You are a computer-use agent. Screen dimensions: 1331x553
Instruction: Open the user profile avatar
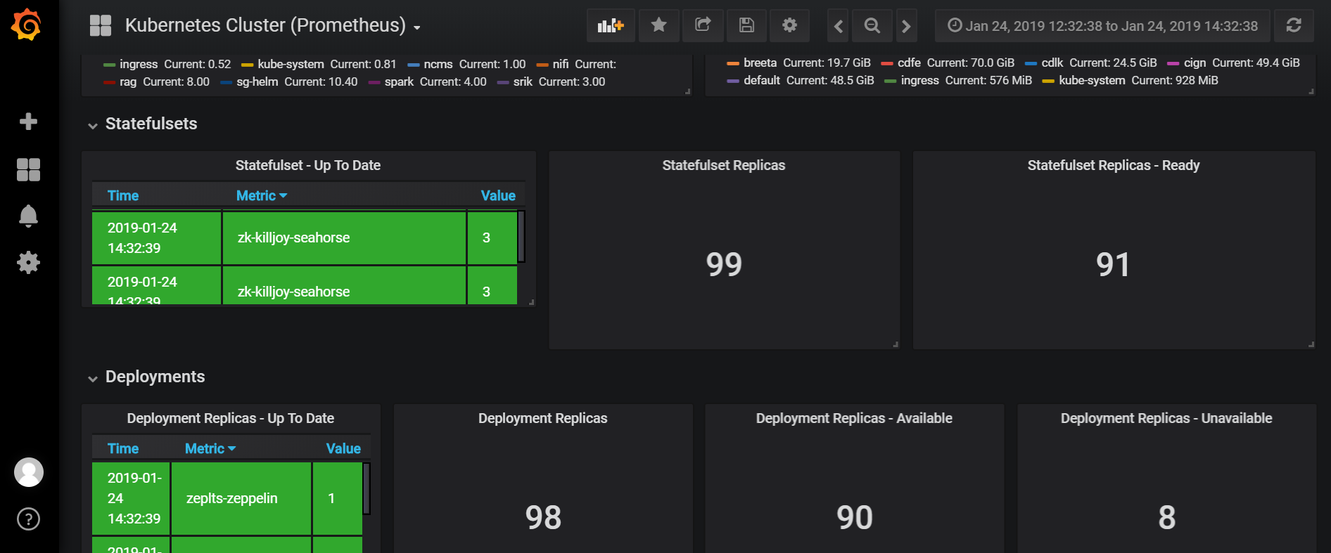pyautogui.click(x=28, y=472)
